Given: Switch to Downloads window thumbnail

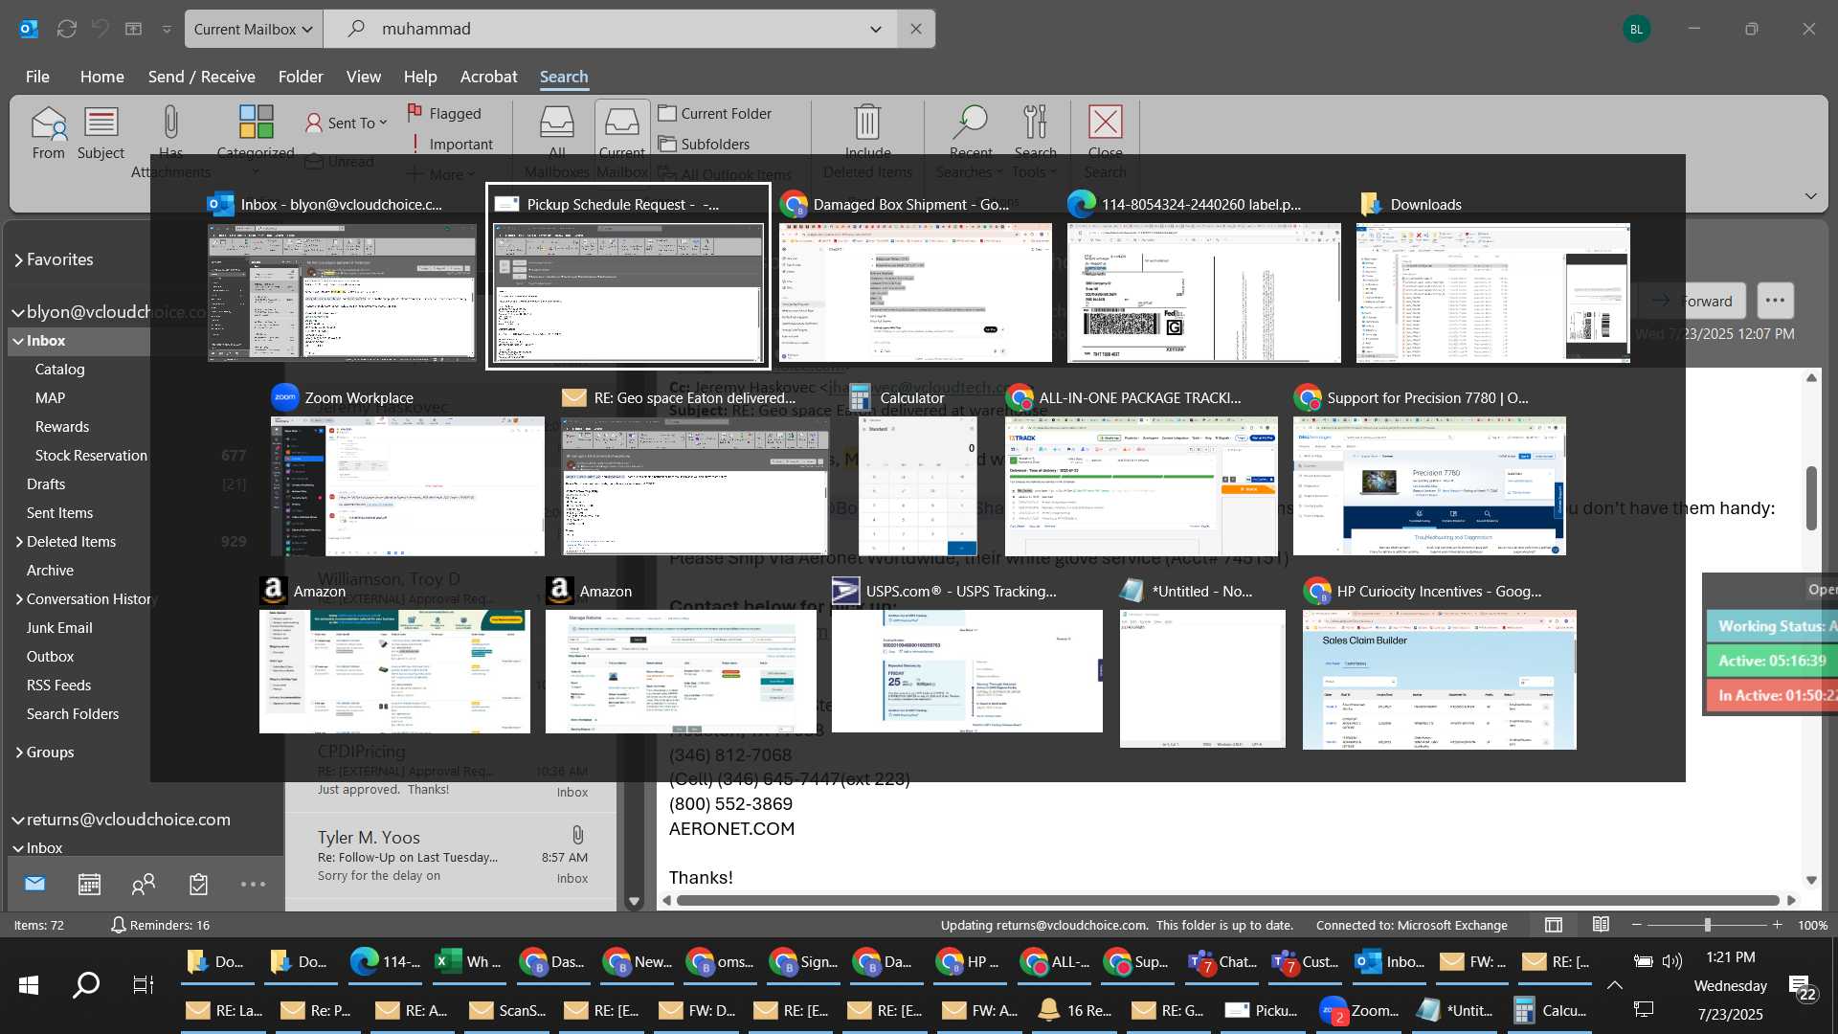Looking at the screenshot, I should (x=1492, y=277).
